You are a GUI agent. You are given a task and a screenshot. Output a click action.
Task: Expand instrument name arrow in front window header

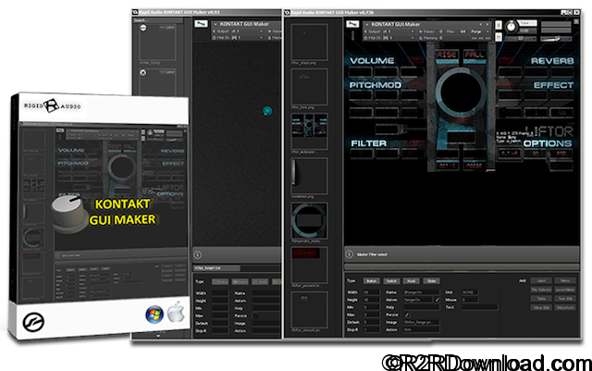(x=366, y=24)
